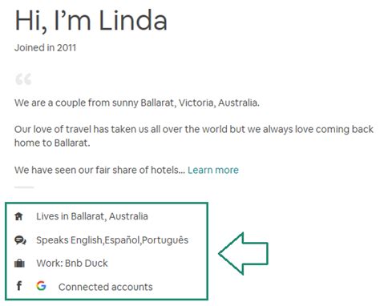
Task: Click the Connected accounts label
Action: pos(106,287)
